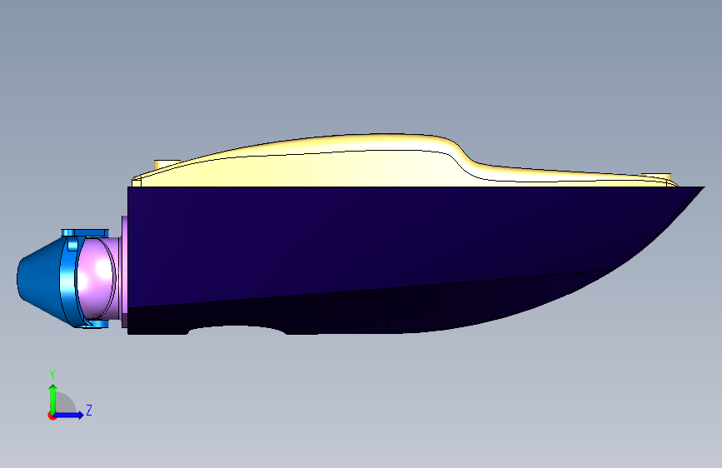Viewport: 722px width, 468px height.
Task: Click the red X axis origin dot
Action: coord(51,416)
